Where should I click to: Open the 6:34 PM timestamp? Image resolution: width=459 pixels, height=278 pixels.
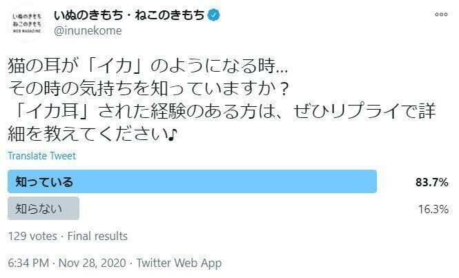click(26, 263)
